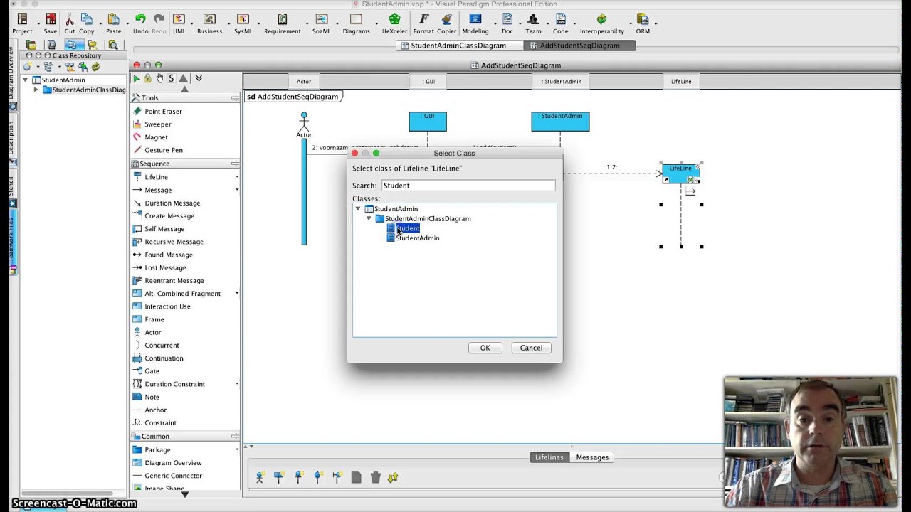This screenshot has height=512, width=911.
Task: Open the Format toolbar item
Action: tap(423, 23)
